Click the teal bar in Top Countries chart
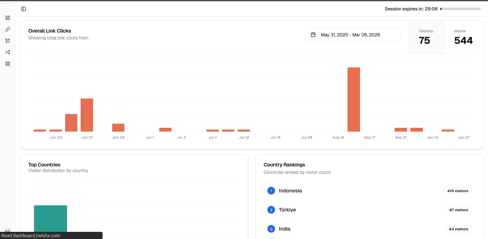 click(51, 219)
